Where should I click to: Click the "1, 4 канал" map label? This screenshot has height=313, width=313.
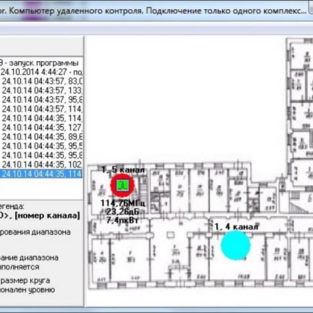click(237, 227)
